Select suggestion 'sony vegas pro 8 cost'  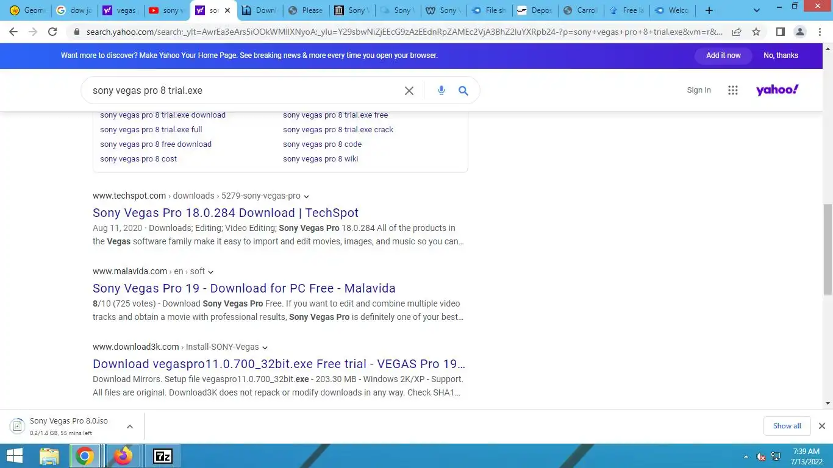[138, 159]
